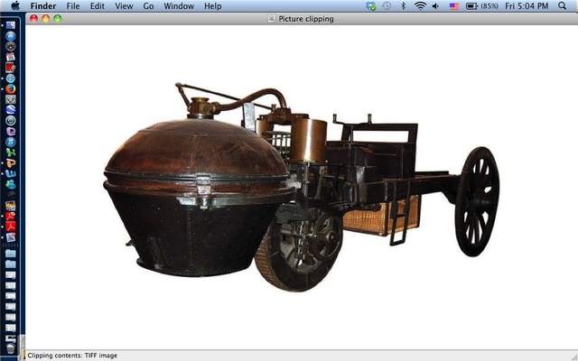Open Microsoft Entourage purple e icon

[11, 131]
